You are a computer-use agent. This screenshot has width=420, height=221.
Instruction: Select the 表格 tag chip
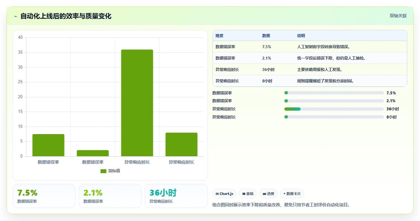[248, 194]
